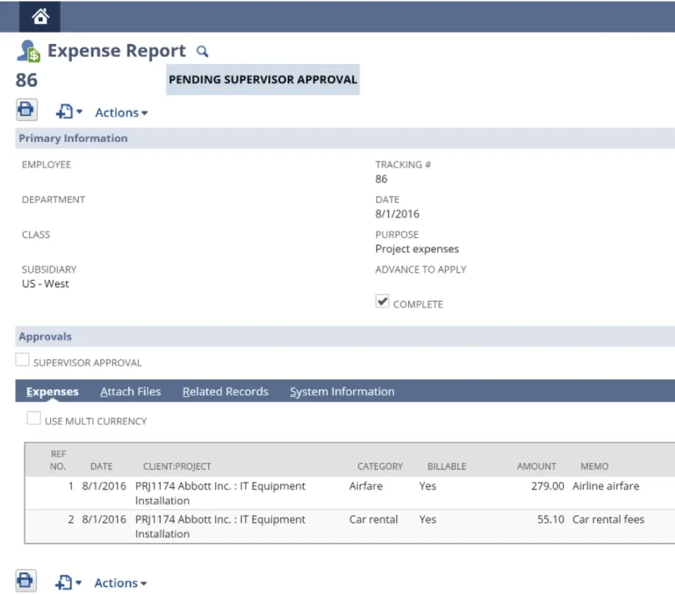The image size is (675, 594).
Task: Click the search magnifier beside Expense Report
Action: tap(202, 51)
